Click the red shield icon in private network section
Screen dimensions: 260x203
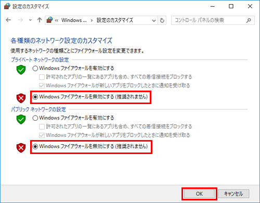[x=21, y=98]
